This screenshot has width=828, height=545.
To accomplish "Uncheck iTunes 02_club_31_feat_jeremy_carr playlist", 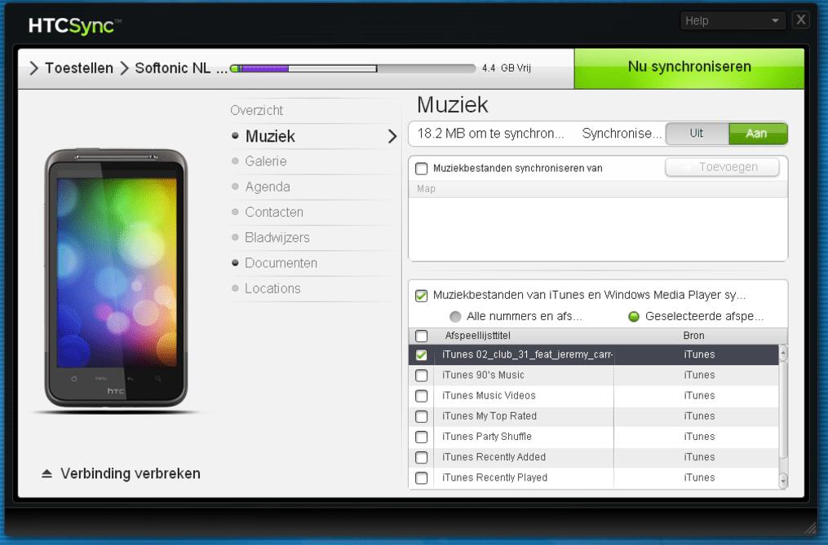I will [x=421, y=355].
